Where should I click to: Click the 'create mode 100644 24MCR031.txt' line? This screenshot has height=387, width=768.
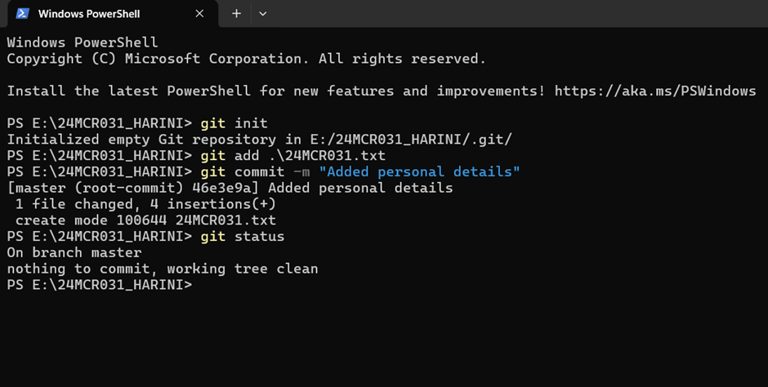(145, 220)
